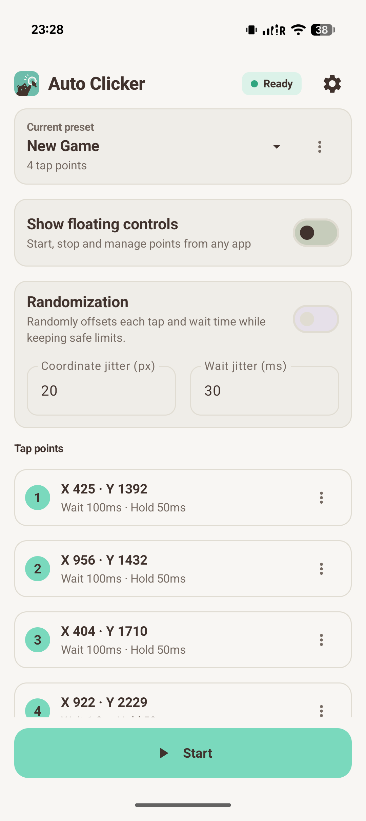Open options for tap point 4

(321, 710)
